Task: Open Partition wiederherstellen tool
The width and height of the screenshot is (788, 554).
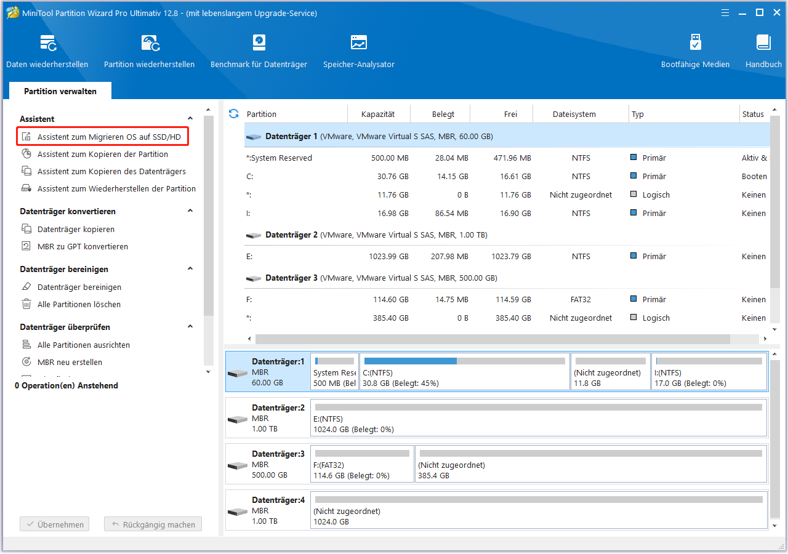Action: point(150,51)
